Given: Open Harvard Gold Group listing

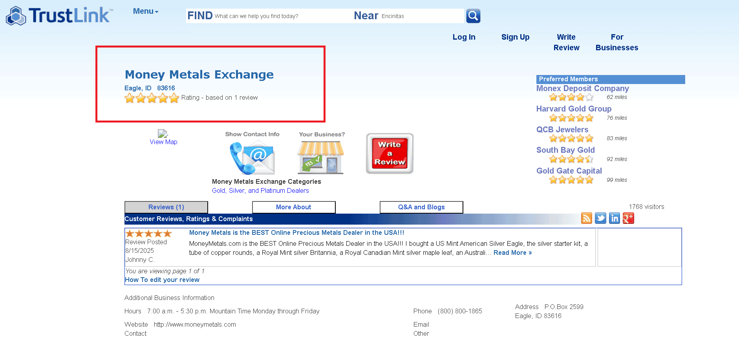Looking at the screenshot, I should pyautogui.click(x=574, y=109).
